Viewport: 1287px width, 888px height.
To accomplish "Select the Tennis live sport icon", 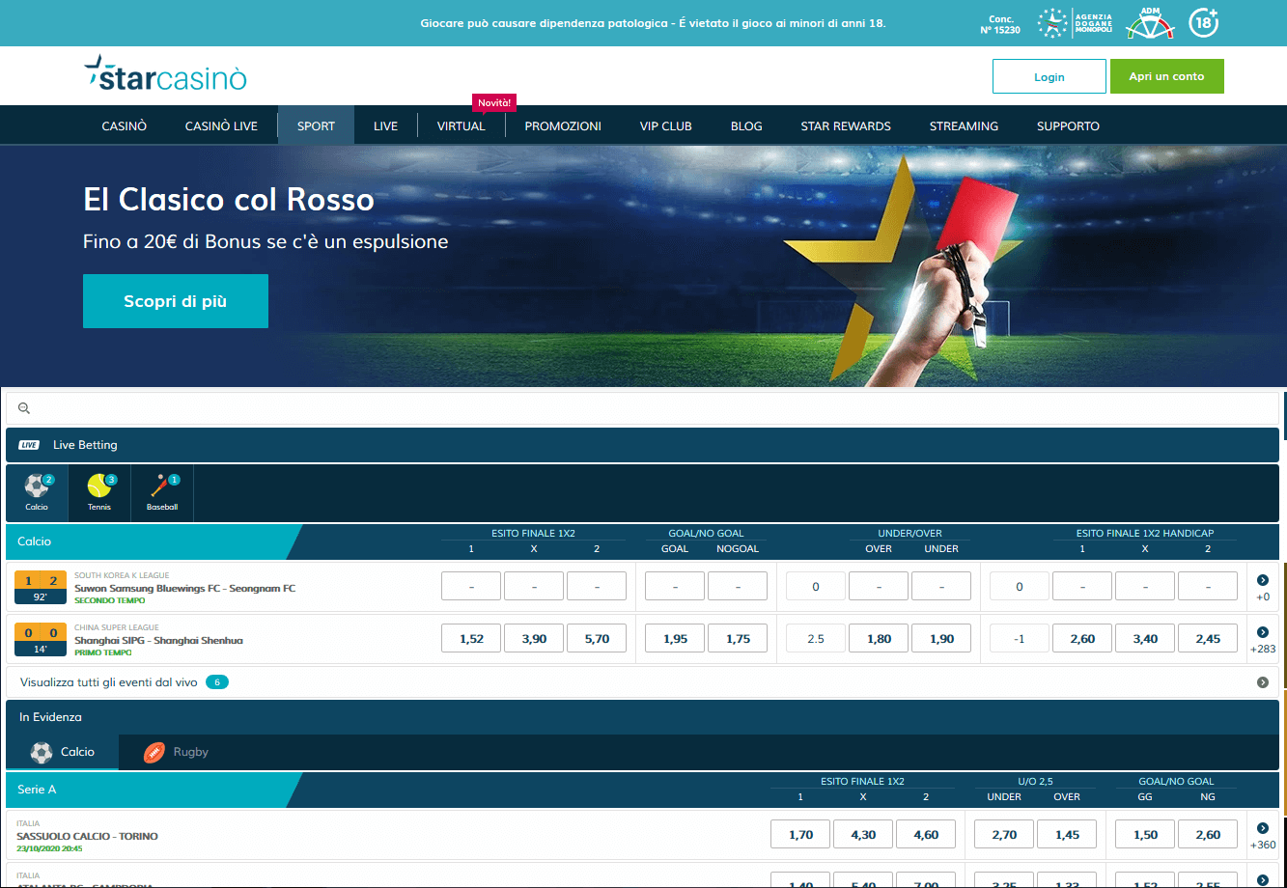I will tap(99, 493).
